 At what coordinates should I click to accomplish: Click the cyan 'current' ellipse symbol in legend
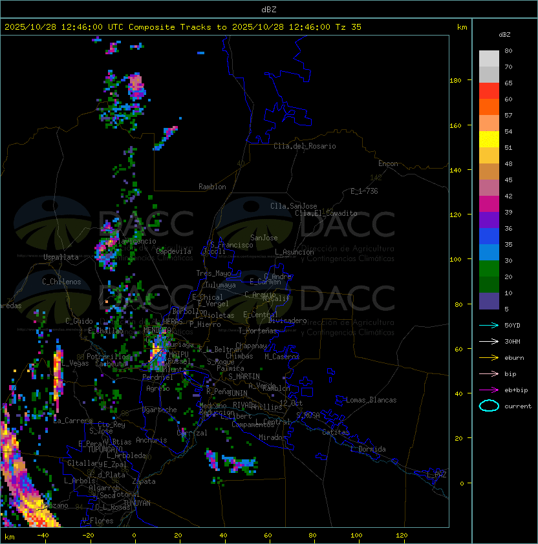tap(489, 406)
